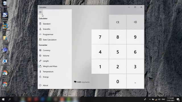Select Weight and Mass converter
182x102 pixels.
[x=55, y=66]
